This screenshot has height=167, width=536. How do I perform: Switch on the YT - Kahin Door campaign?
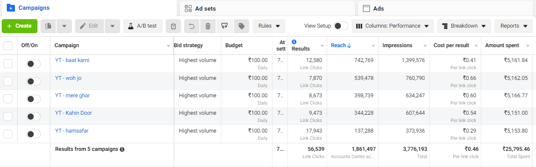34,116
